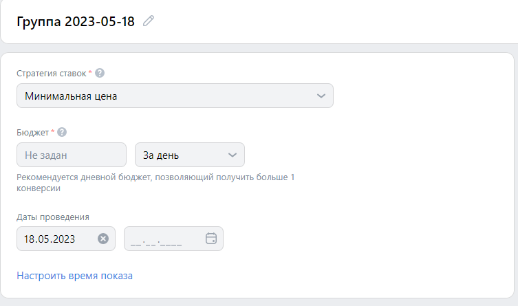Open help tooltip next to Стратегия ставок
This screenshot has height=306, width=518.
[100, 73]
